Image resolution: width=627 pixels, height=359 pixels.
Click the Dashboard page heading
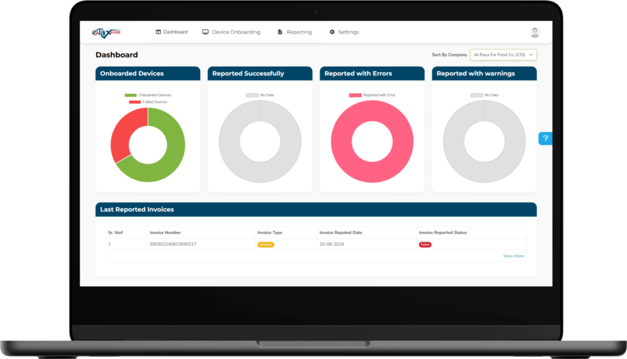(117, 54)
